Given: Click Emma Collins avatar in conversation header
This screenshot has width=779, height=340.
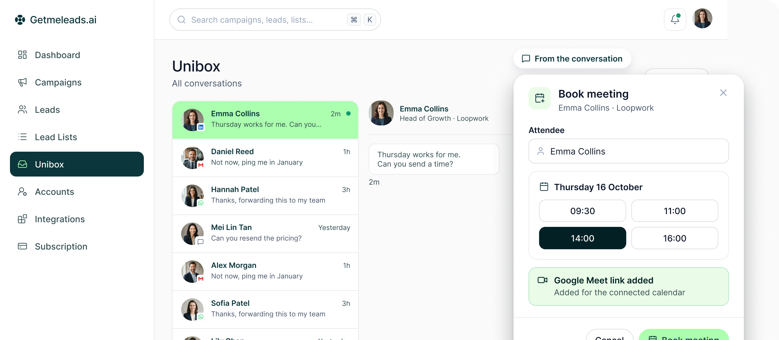Looking at the screenshot, I should [x=381, y=113].
